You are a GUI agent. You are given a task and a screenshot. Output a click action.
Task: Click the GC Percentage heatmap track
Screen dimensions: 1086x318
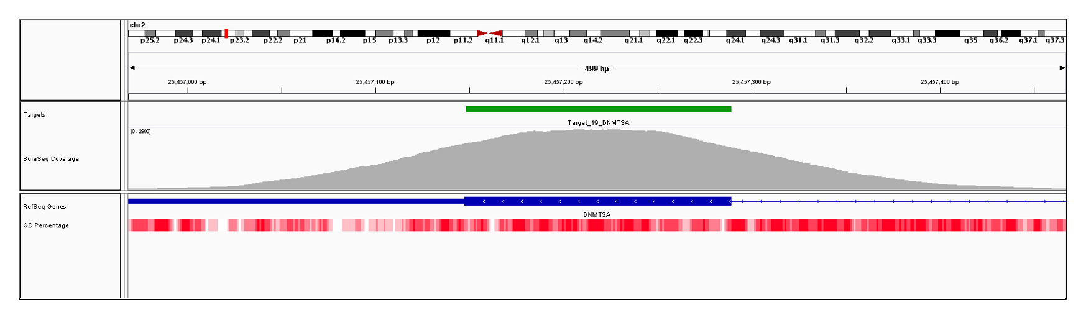[597, 225]
